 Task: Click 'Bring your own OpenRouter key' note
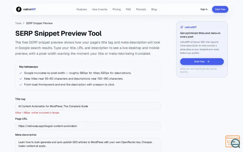coord(198,70)
